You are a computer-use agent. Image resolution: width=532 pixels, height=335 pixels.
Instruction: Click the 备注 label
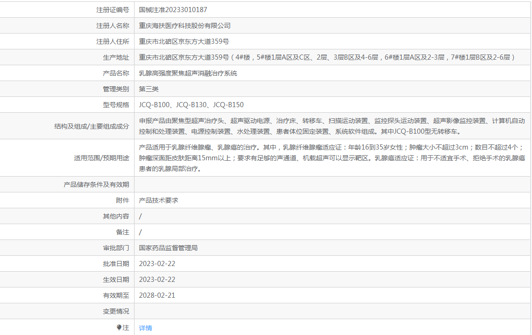click(x=122, y=232)
